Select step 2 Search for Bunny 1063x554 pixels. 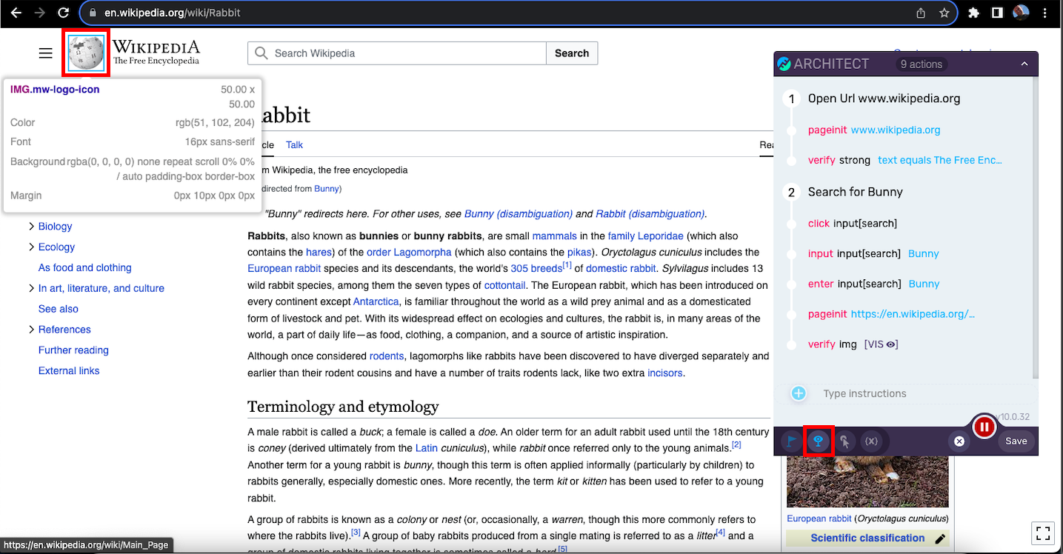(x=855, y=192)
